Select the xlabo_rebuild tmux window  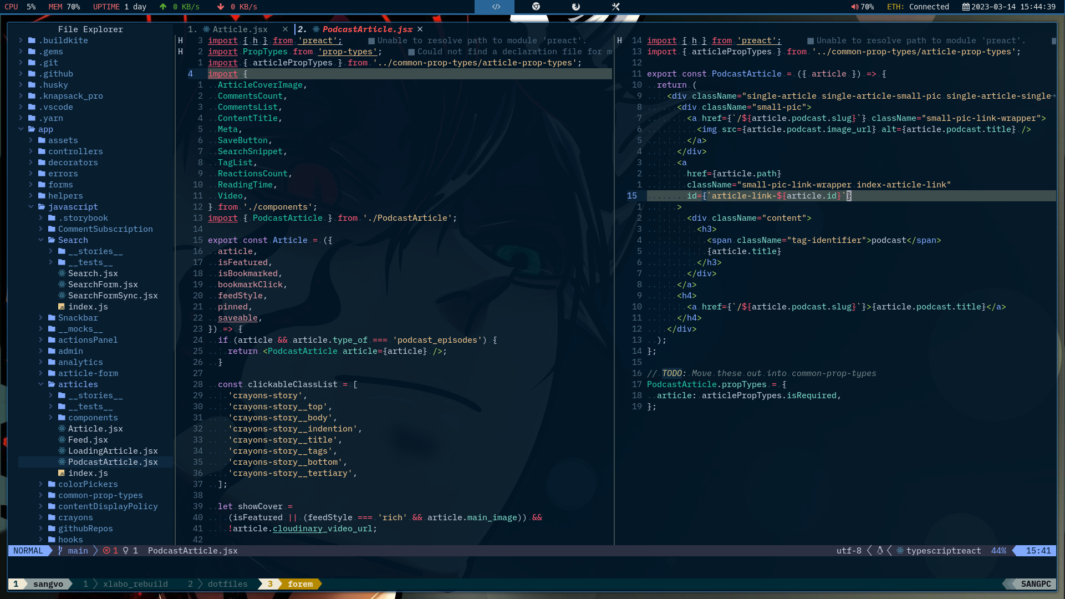(135, 584)
